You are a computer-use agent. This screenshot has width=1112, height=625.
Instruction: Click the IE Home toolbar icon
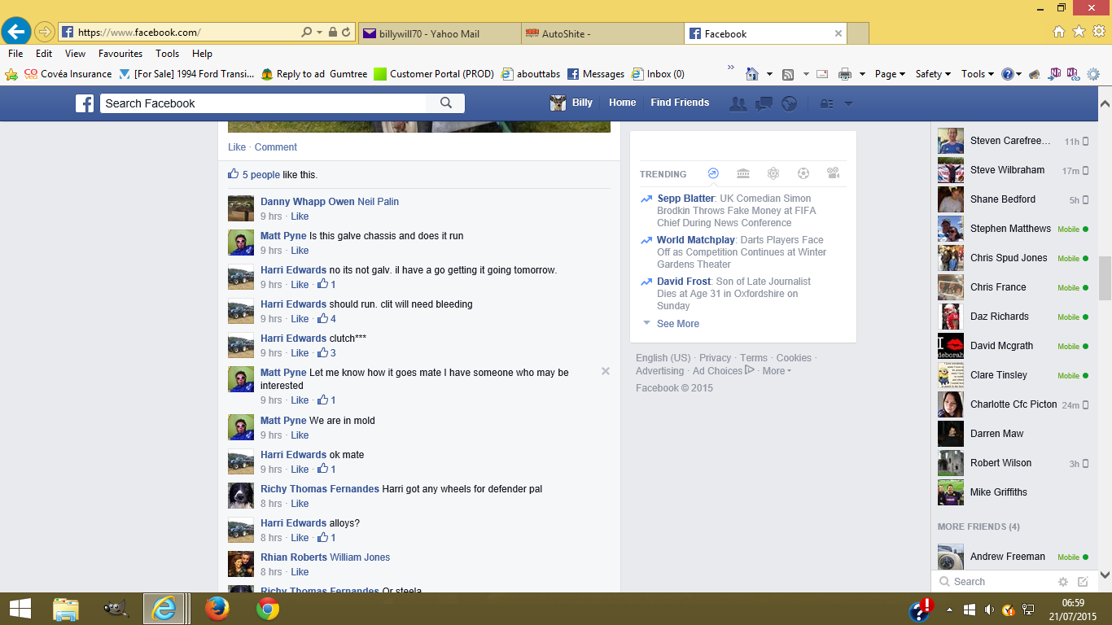point(752,74)
